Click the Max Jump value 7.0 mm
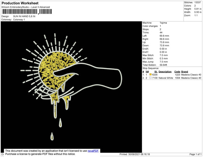This screenshot has width=203, height=157. coord(164,62)
